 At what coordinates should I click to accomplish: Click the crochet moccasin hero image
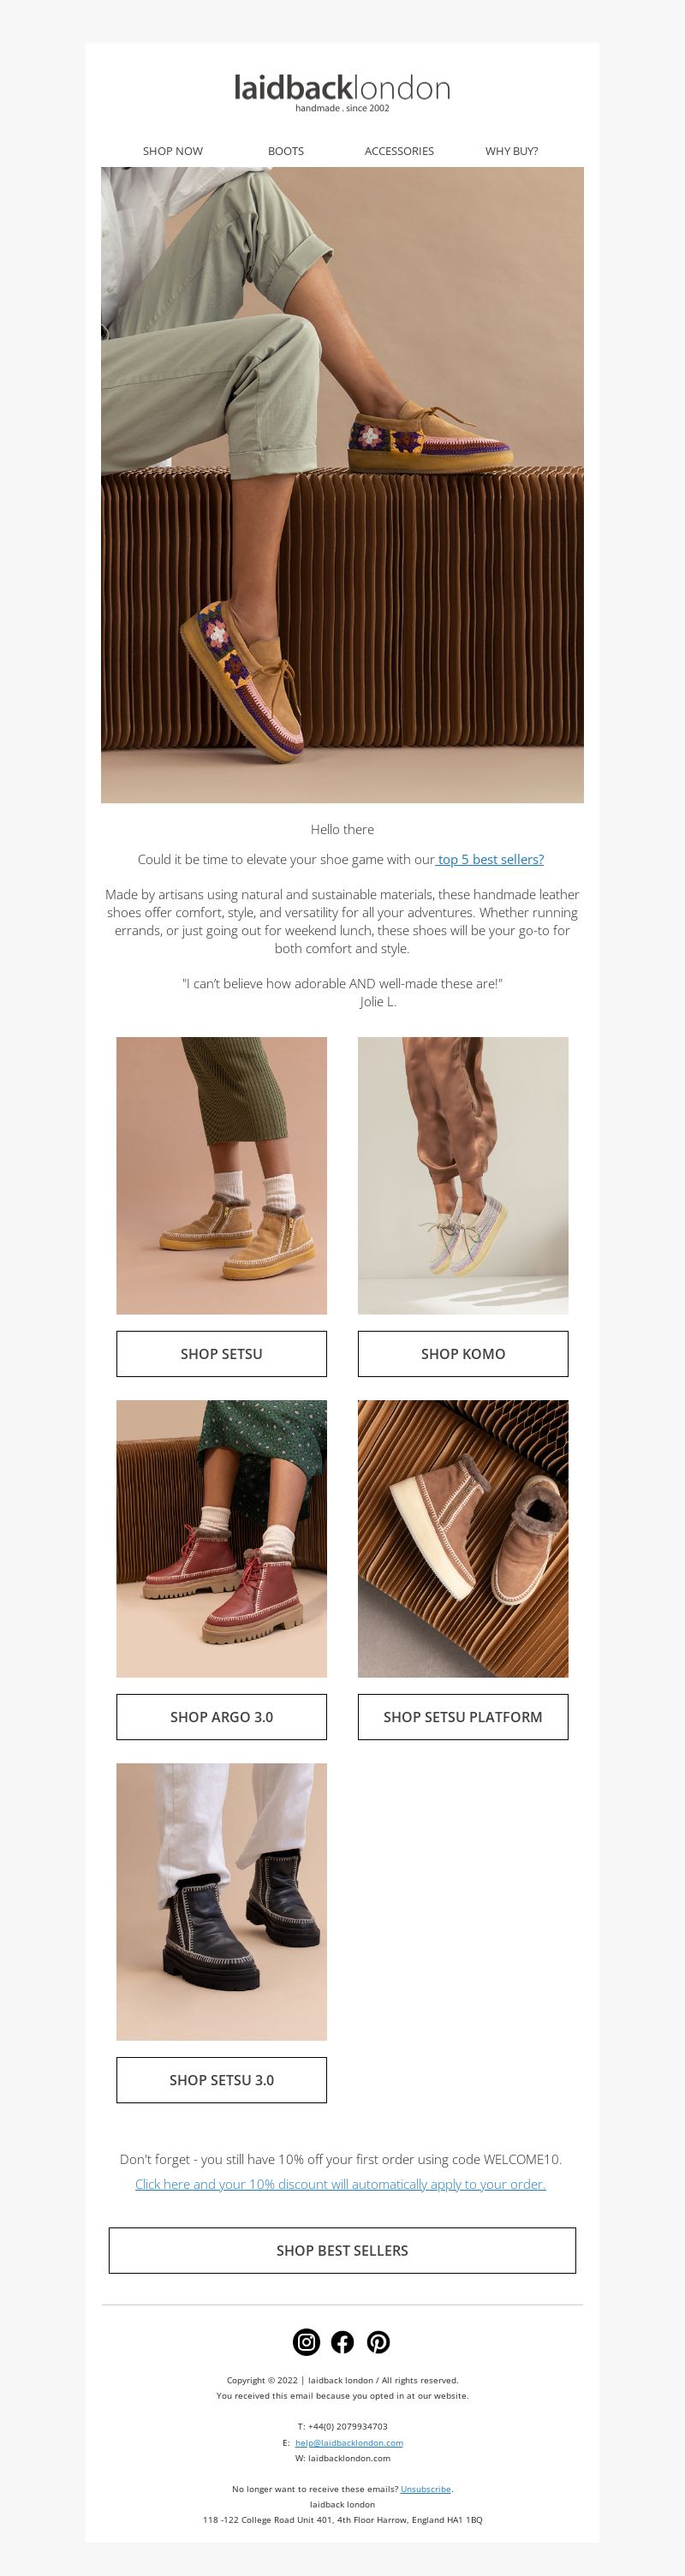point(342,485)
